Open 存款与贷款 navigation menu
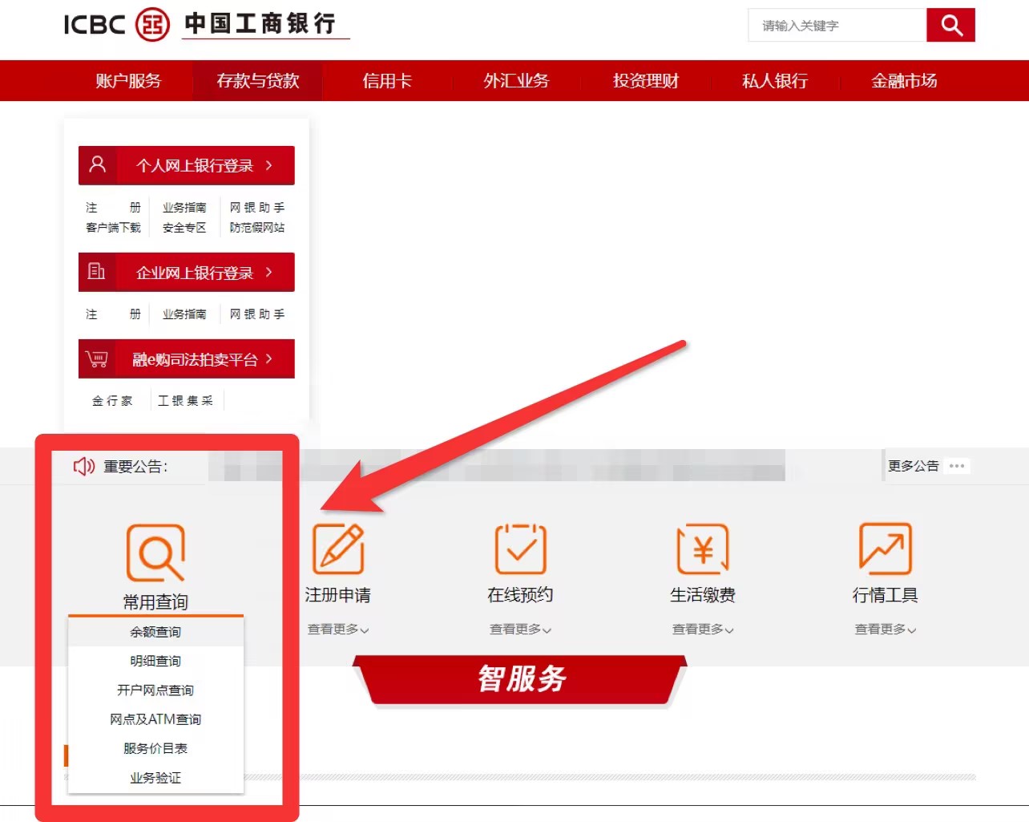This screenshot has width=1029, height=822. click(x=257, y=80)
